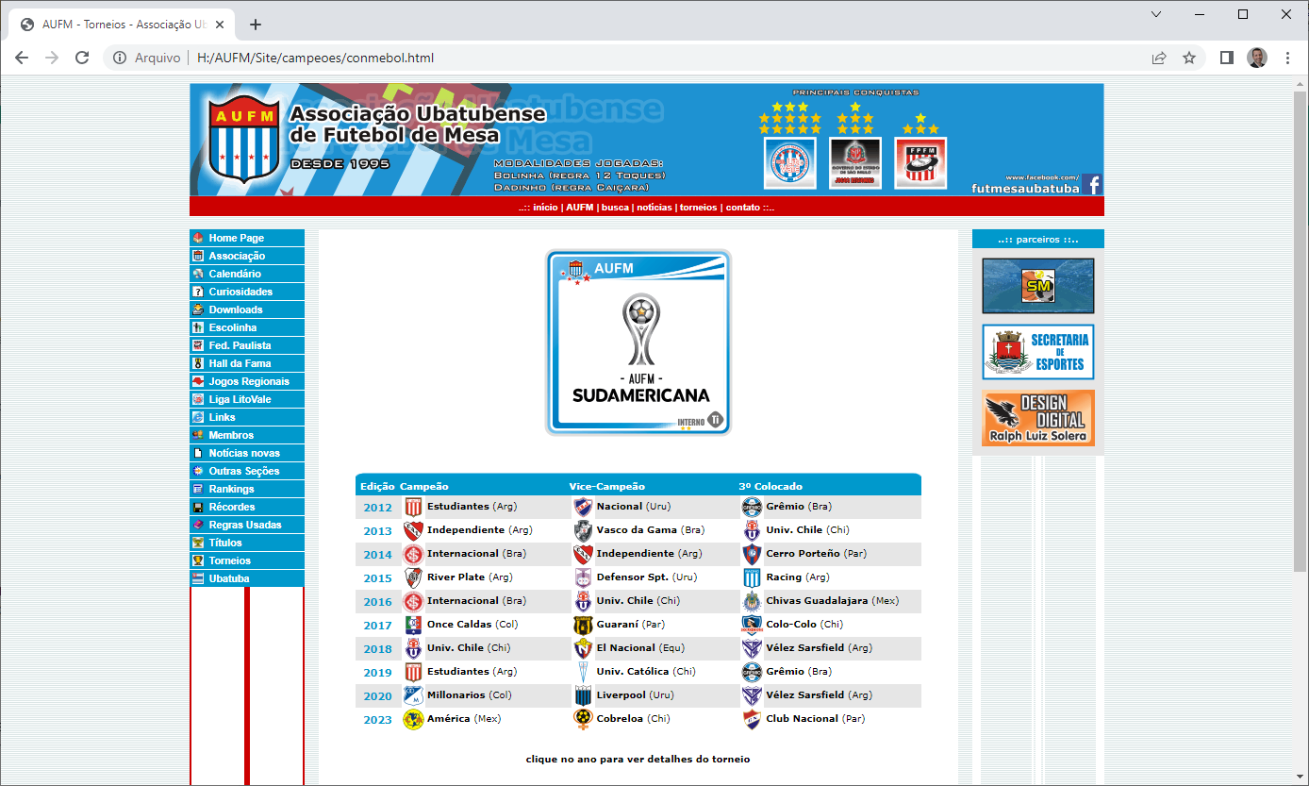1309x786 pixels.
Task: Click the text 'Univ. Católica (Chi)'
Action: click(x=646, y=672)
